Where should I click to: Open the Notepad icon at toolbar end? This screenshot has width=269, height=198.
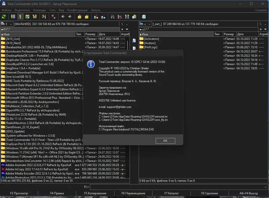144,16
